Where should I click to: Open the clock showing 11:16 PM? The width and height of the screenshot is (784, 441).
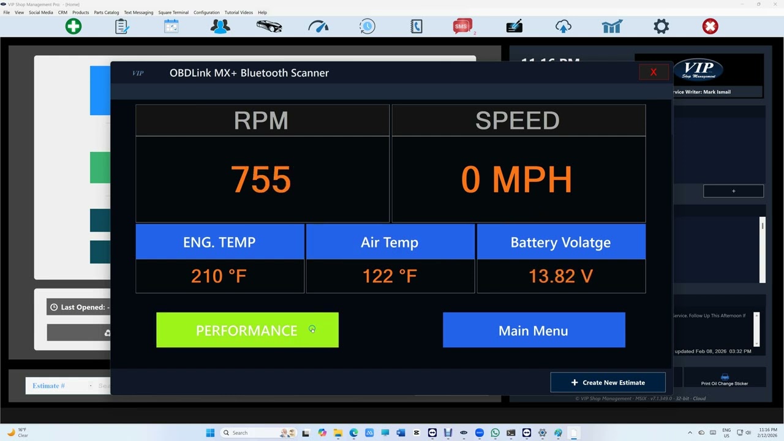(x=767, y=432)
